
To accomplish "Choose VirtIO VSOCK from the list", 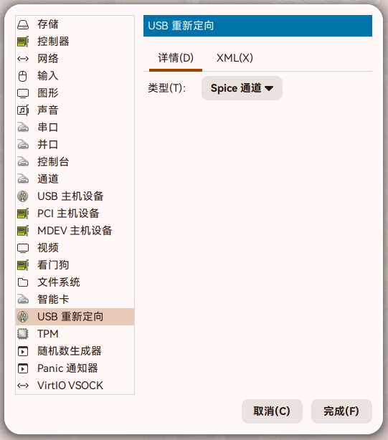I will click(x=75, y=386).
